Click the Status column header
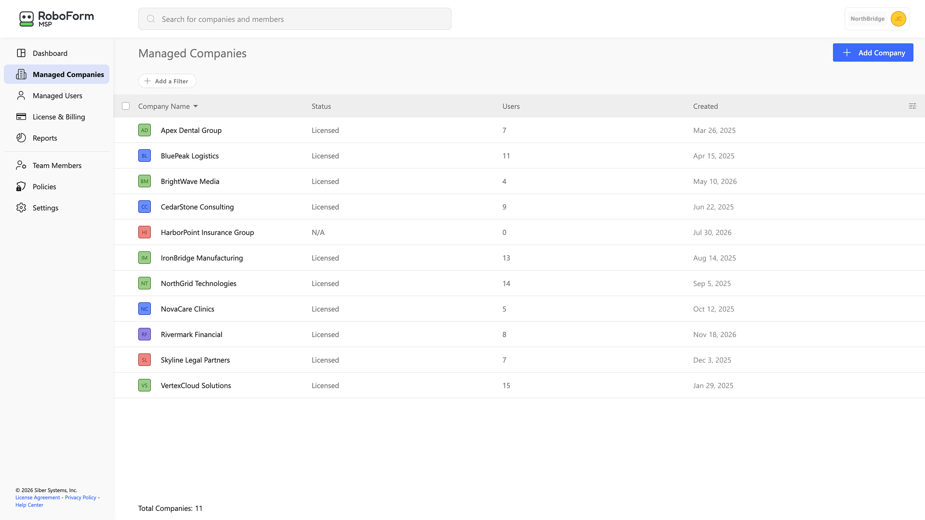Viewport: 925px width, 520px height. [x=321, y=106]
